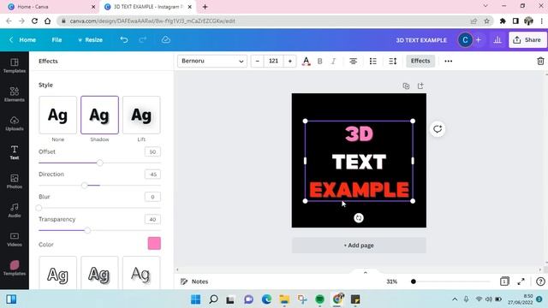Open the help question mark icon

[x=540, y=281]
